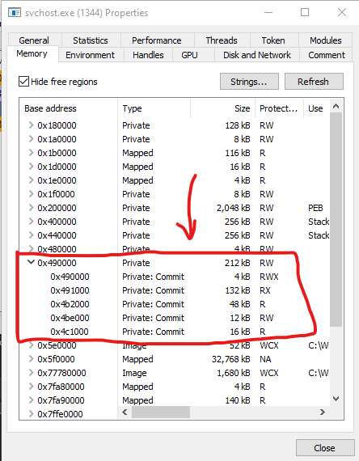Click the horizontal scrollbar right arrow

coord(323,412)
